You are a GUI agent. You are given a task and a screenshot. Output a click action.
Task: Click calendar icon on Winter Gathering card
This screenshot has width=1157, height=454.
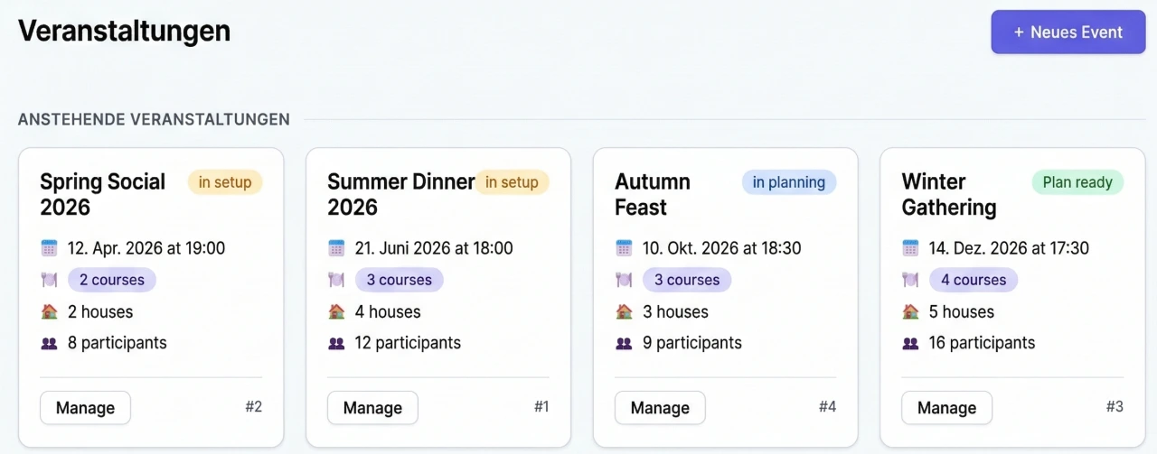(x=910, y=247)
